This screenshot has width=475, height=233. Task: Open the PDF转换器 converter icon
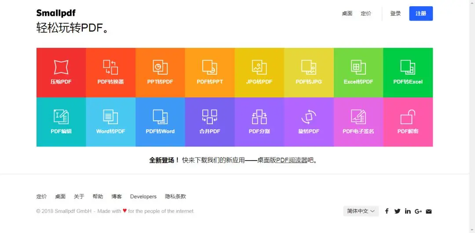110,67
